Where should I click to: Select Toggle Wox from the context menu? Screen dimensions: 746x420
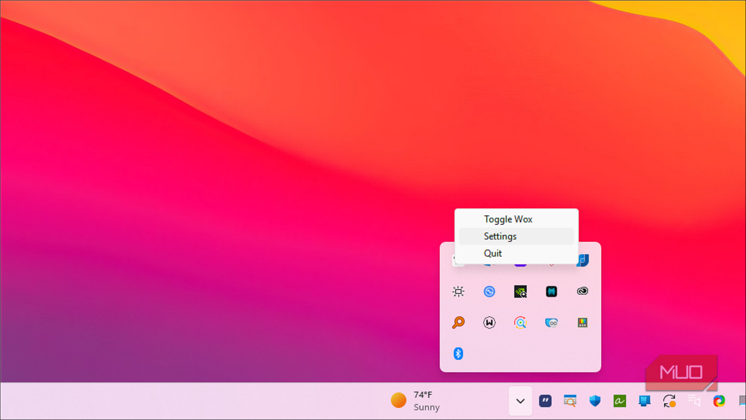[508, 219]
